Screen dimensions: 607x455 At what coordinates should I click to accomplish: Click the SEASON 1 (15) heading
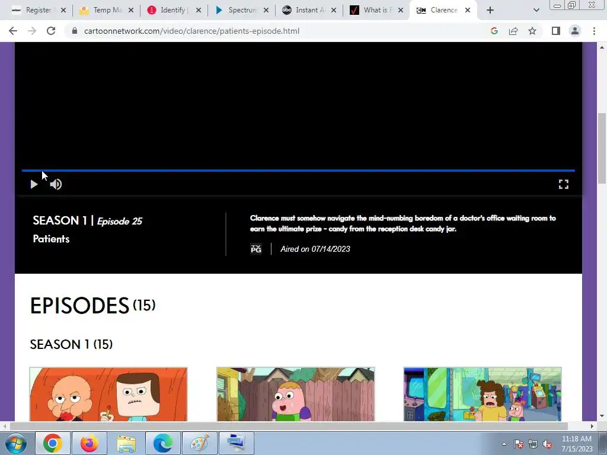pos(71,344)
